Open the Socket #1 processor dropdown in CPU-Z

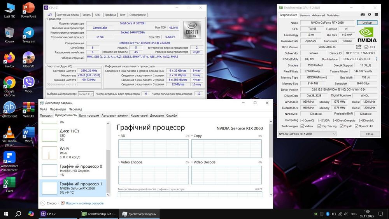point(86,94)
